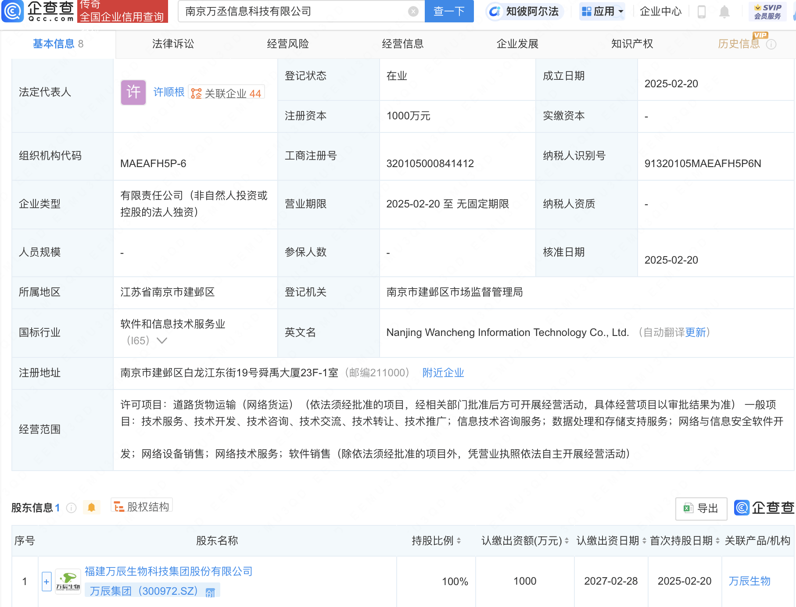Click the bell icon next to 股东信息
The height and width of the screenshot is (607, 796).
click(x=92, y=507)
